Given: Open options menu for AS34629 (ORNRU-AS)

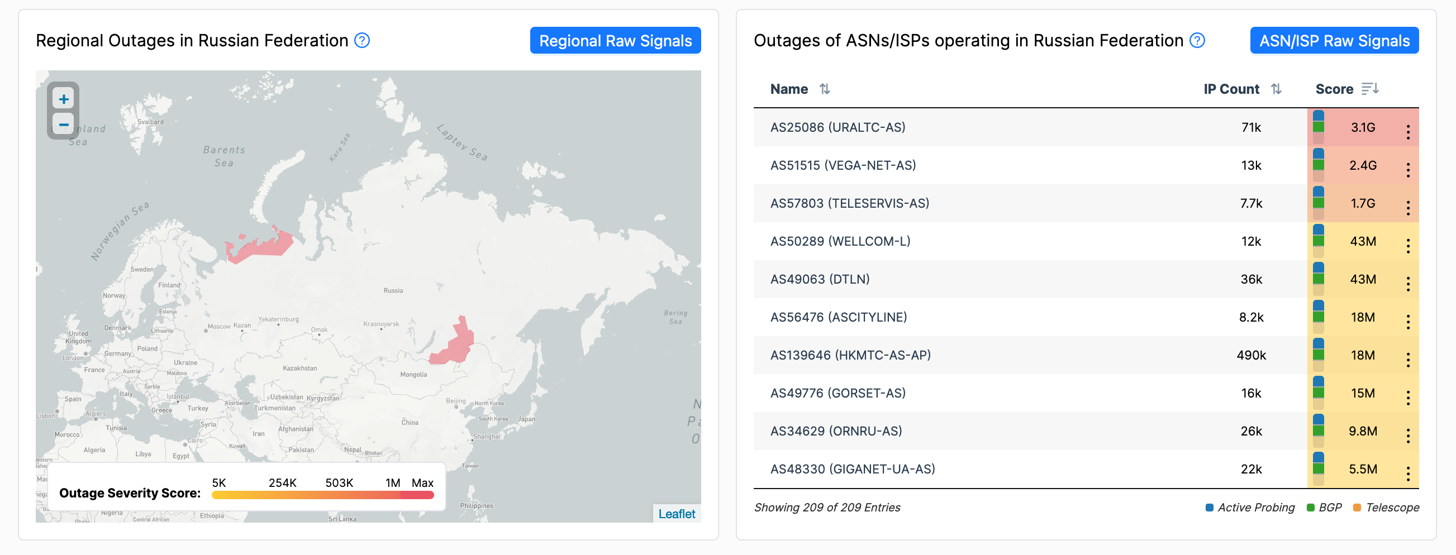Looking at the screenshot, I should (1409, 431).
